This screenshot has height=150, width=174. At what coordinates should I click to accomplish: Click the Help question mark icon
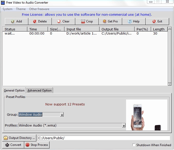(x=130, y=21)
